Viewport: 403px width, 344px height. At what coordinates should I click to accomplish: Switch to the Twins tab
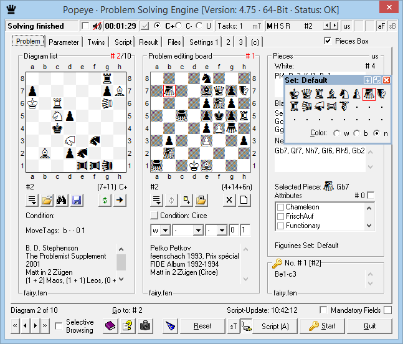96,42
